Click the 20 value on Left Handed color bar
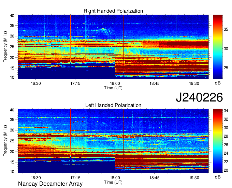 (x=226, y=170)
